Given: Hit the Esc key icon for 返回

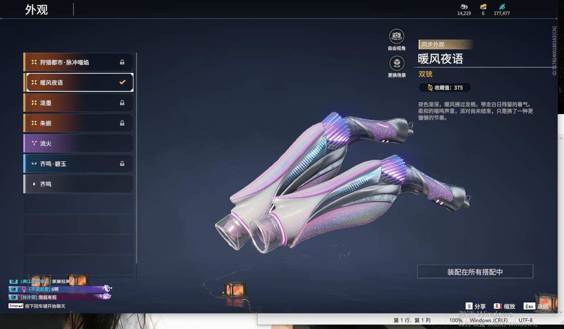Looking at the screenshot, I should pos(529,306).
